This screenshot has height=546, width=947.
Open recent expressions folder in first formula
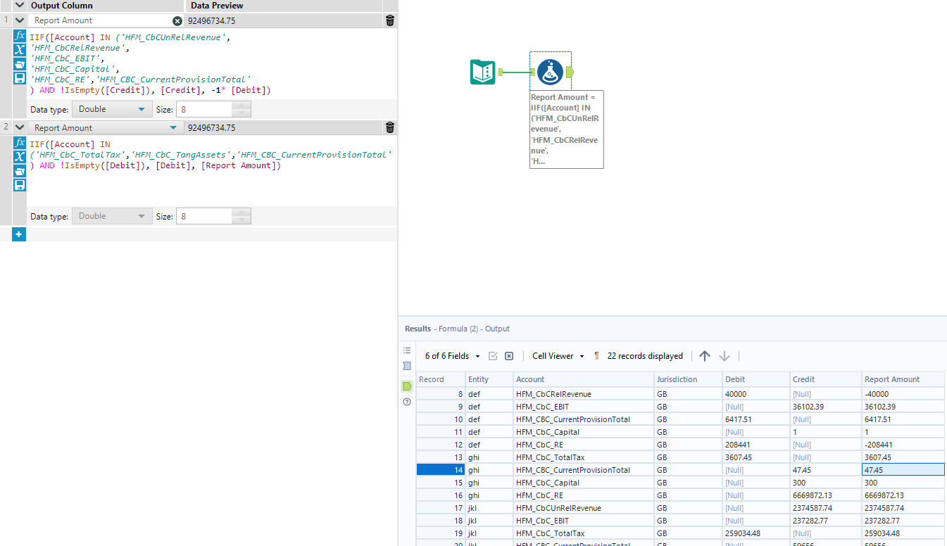coord(20,64)
